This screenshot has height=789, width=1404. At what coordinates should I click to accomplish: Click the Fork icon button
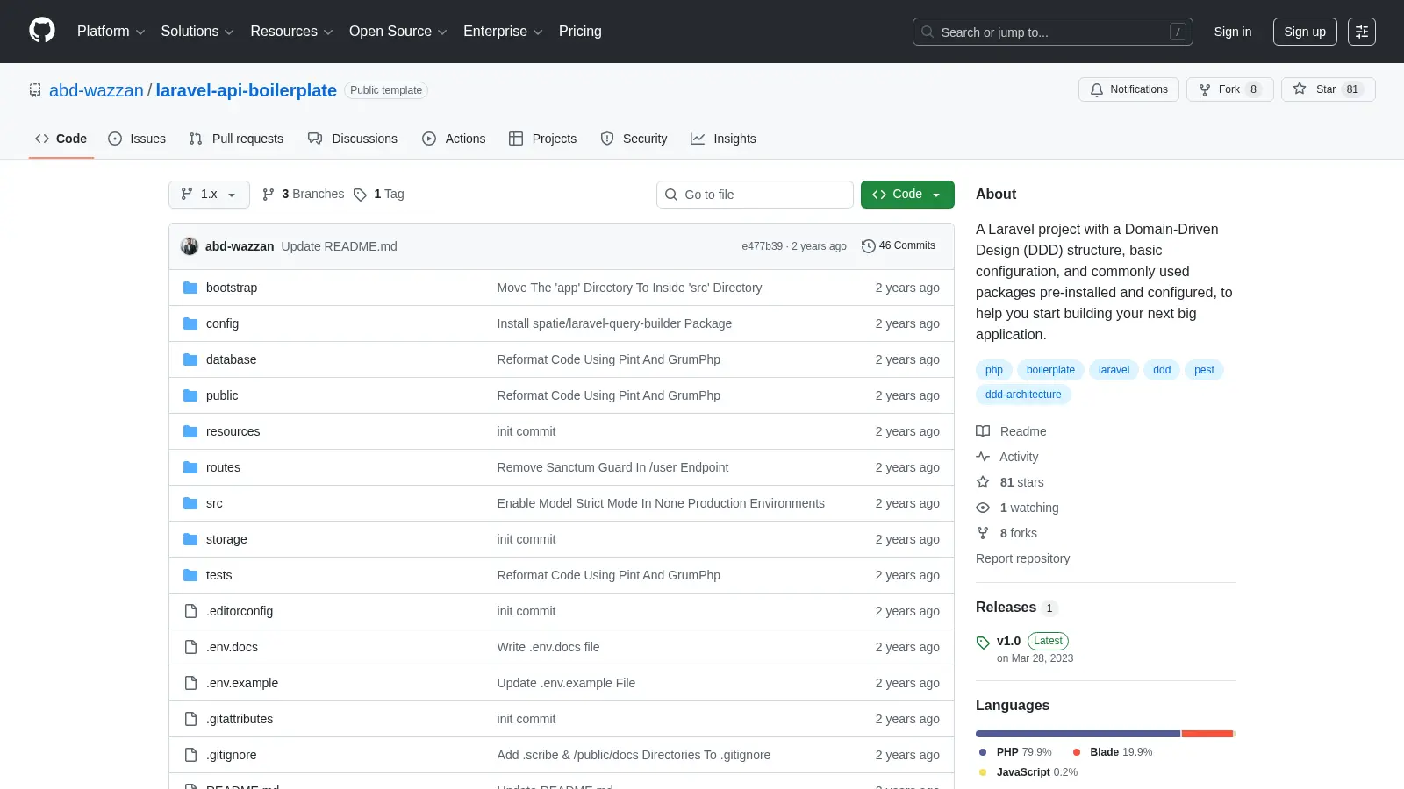point(1205,89)
